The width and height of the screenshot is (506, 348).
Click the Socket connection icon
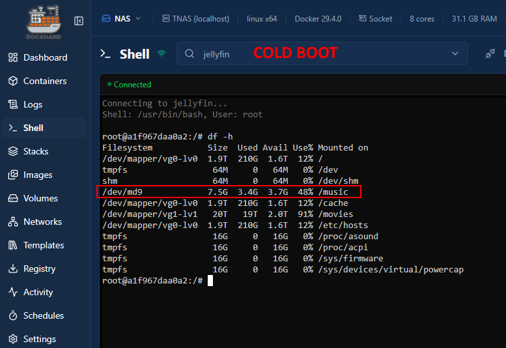coord(363,18)
